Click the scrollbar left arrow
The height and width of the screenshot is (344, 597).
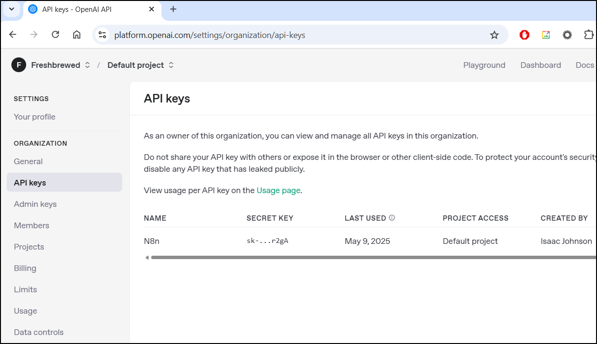pos(147,258)
